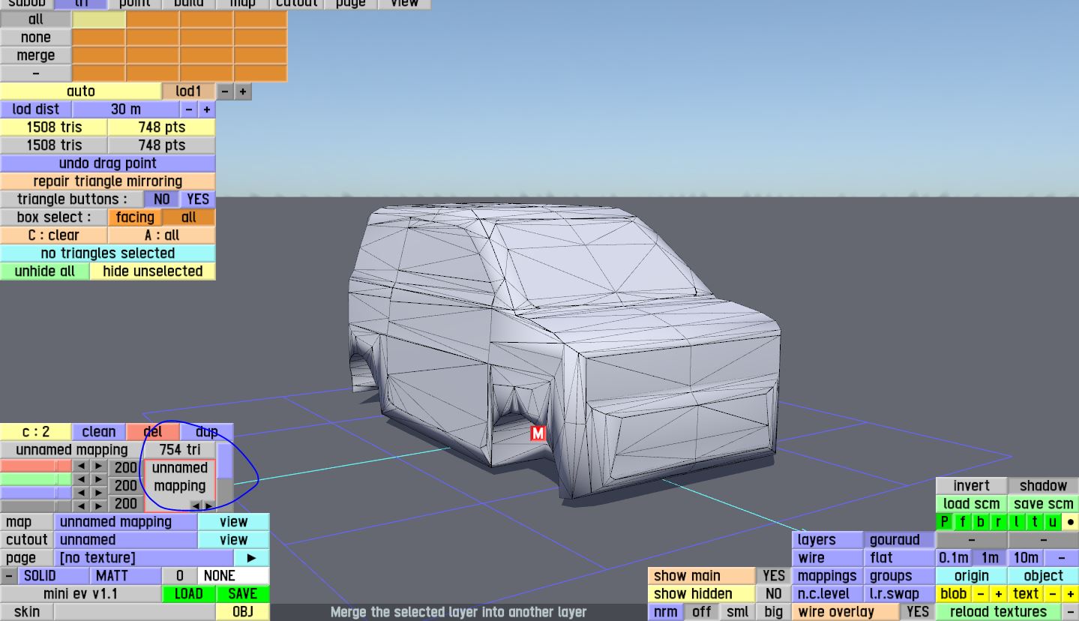Increase lod dist with its plus button
The width and height of the screenshot is (1079, 621).
207,109
